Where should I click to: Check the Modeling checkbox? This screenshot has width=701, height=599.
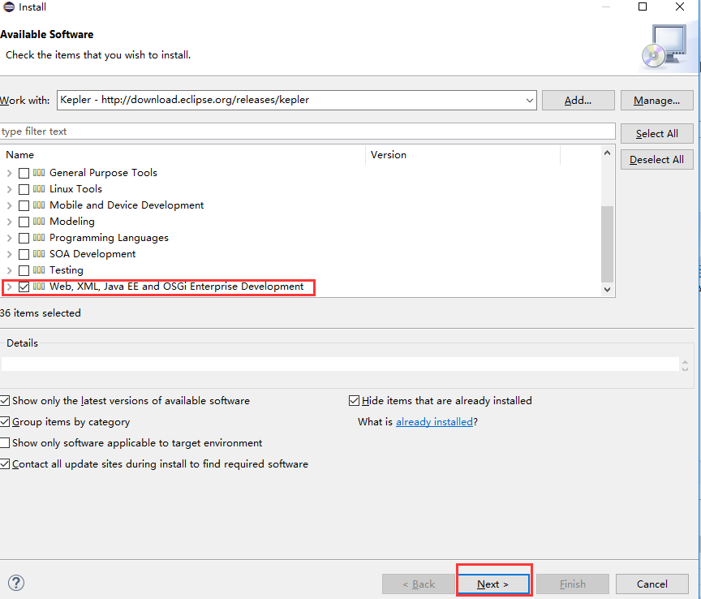(x=24, y=222)
